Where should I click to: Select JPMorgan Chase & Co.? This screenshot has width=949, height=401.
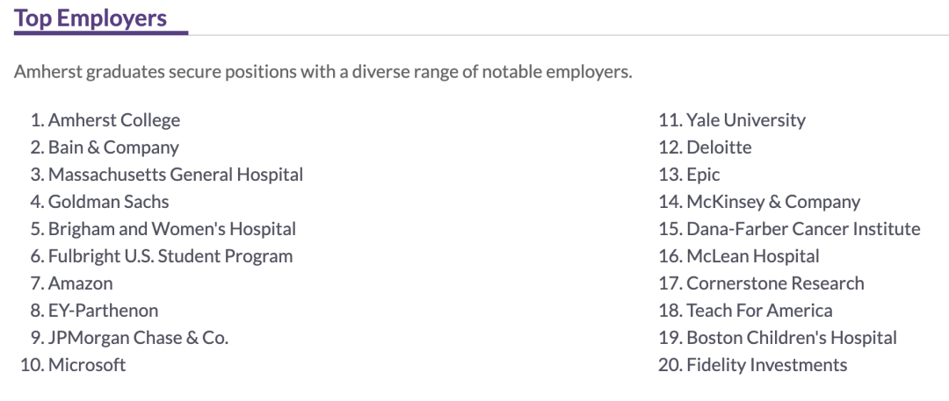pyautogui.click(x=138, y=338)
